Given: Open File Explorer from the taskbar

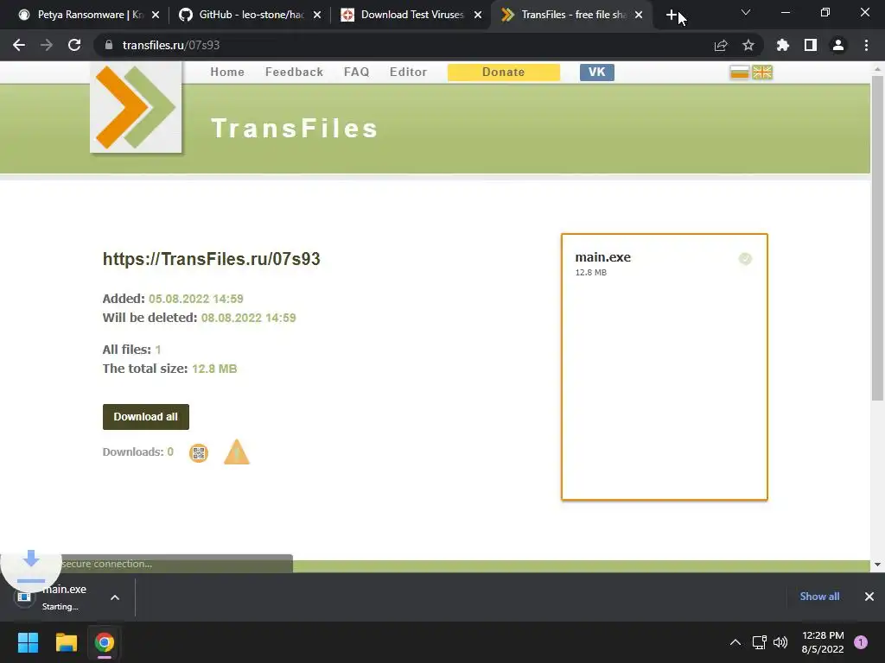Looking at the screenshot, I should (66, 642).
